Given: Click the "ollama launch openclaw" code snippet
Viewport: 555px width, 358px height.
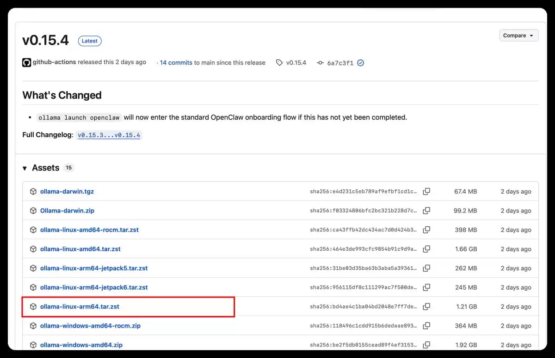Looking at the screenshot, I should click(x=79, y=117).
